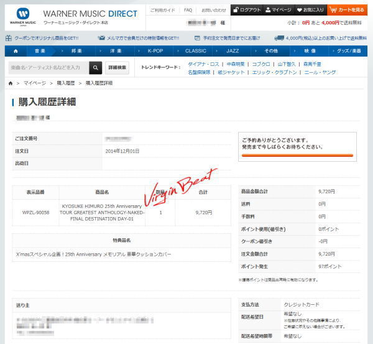The height and width of the screenshot is (344, 373).
Task: Click the X'mas special bonus item text
Action: [93, 254]
